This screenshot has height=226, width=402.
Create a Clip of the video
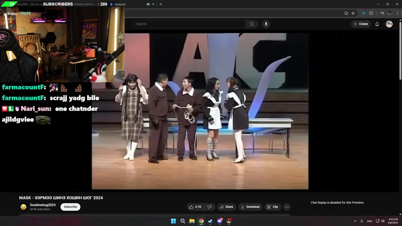tap(273, 207)
